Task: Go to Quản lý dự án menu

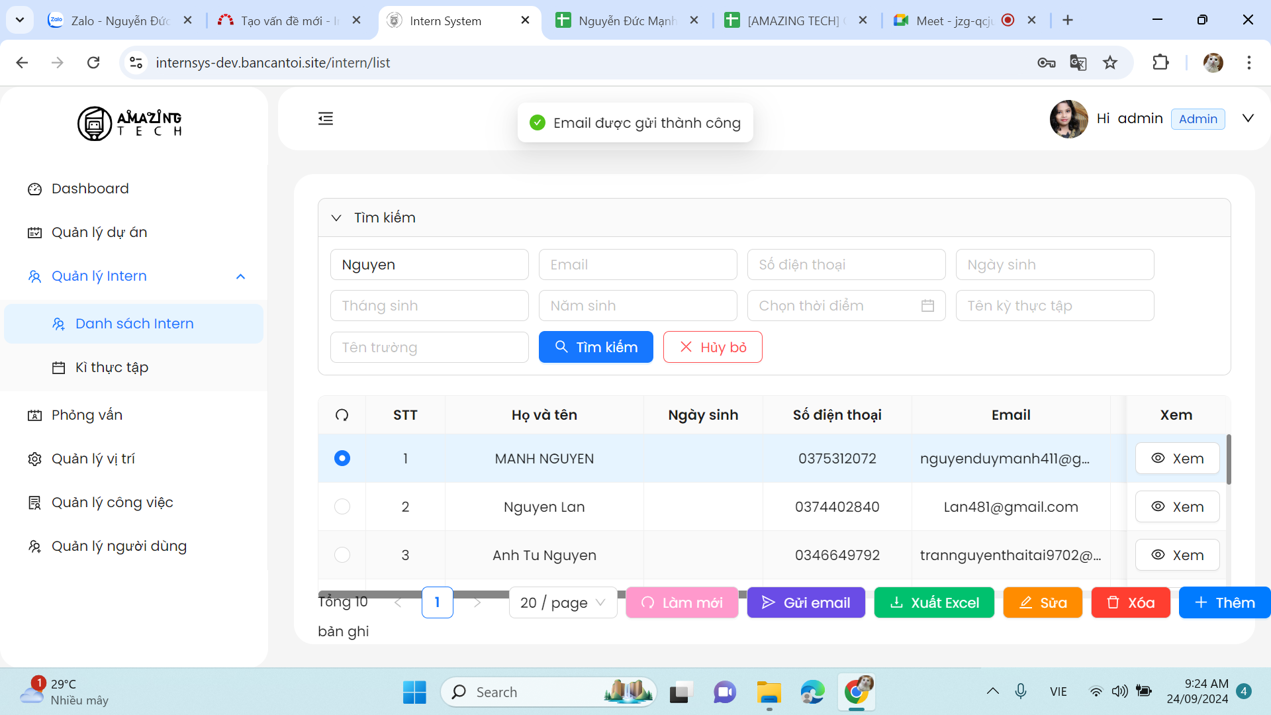Action: (99, 232)
